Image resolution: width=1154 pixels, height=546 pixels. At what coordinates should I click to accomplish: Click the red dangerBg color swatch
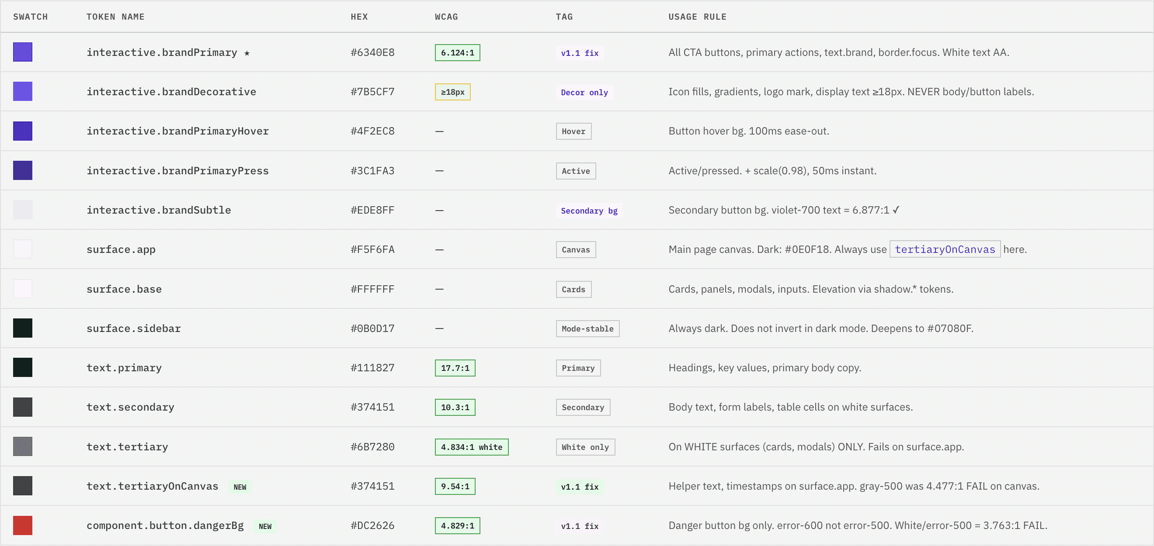[22, 525]
